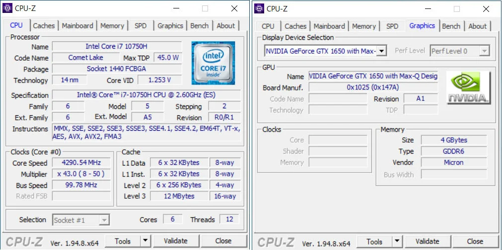Open the Socket #1 selection dropdown
This screenshot has height=250, width=502.
click(104, 220)
